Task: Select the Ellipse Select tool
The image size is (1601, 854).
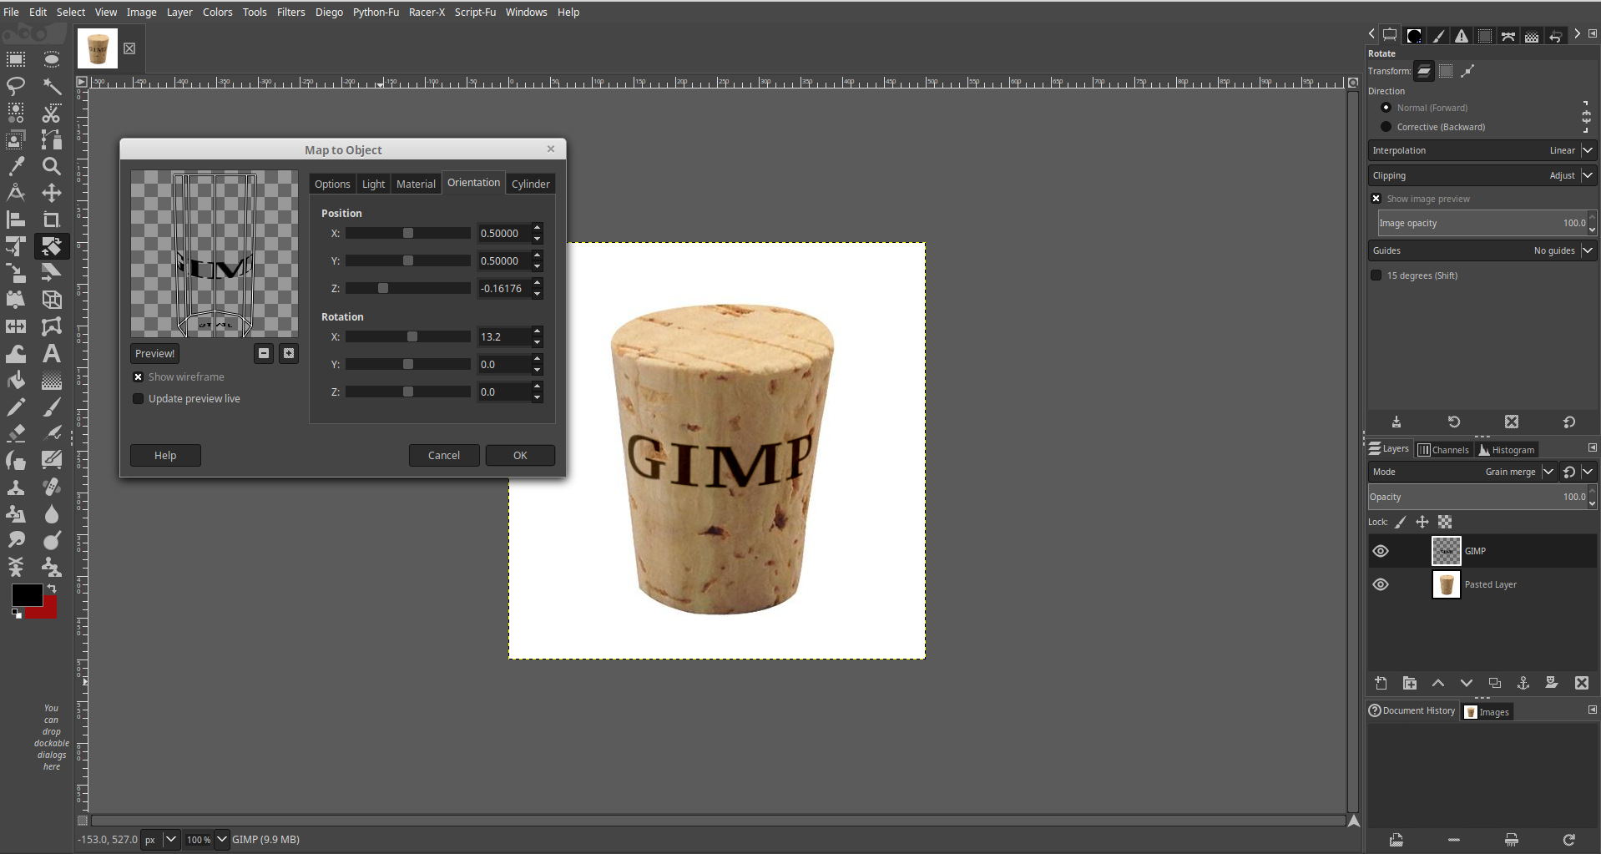Action: point(52,59)
